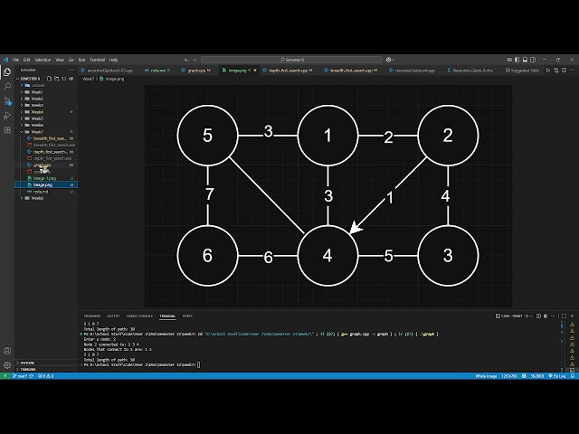Expand the Timeline section
The height and width of the screenshot is (434, 579).
pos(46,369)
